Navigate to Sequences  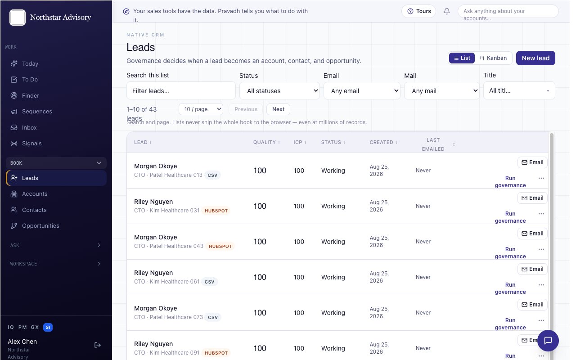(x=56, y=112)
